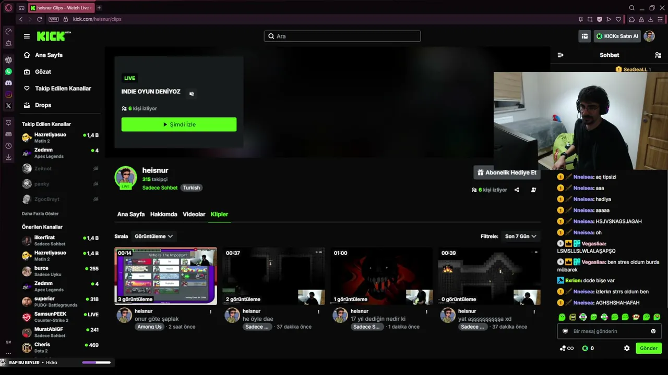Reload the kick.com page
Screen dimensions: 668x375
pyautogui.click(x=39, y=19)
